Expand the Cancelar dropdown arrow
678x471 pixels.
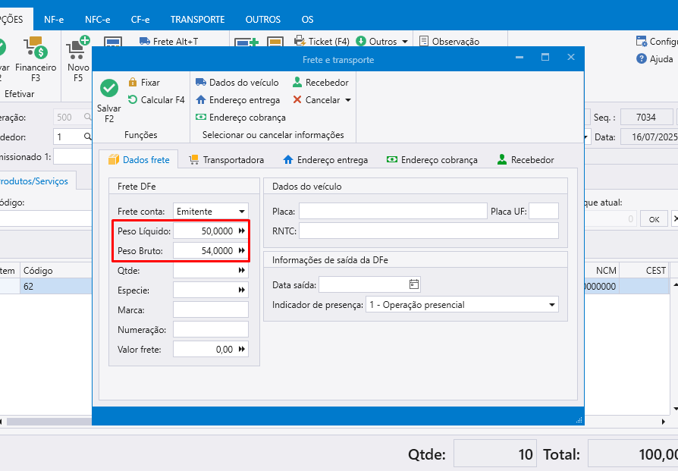click(347, 100)
